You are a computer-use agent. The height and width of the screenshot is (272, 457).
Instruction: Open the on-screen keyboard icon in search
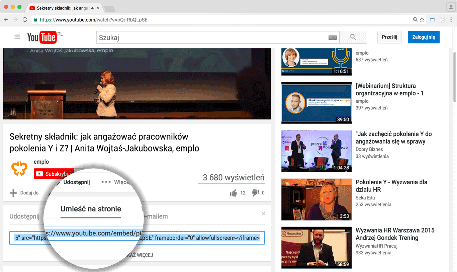coord(333,38)
